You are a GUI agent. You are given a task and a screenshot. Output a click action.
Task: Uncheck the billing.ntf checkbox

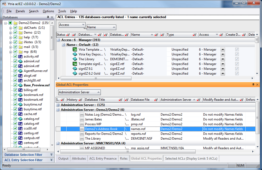click(16, 90)
